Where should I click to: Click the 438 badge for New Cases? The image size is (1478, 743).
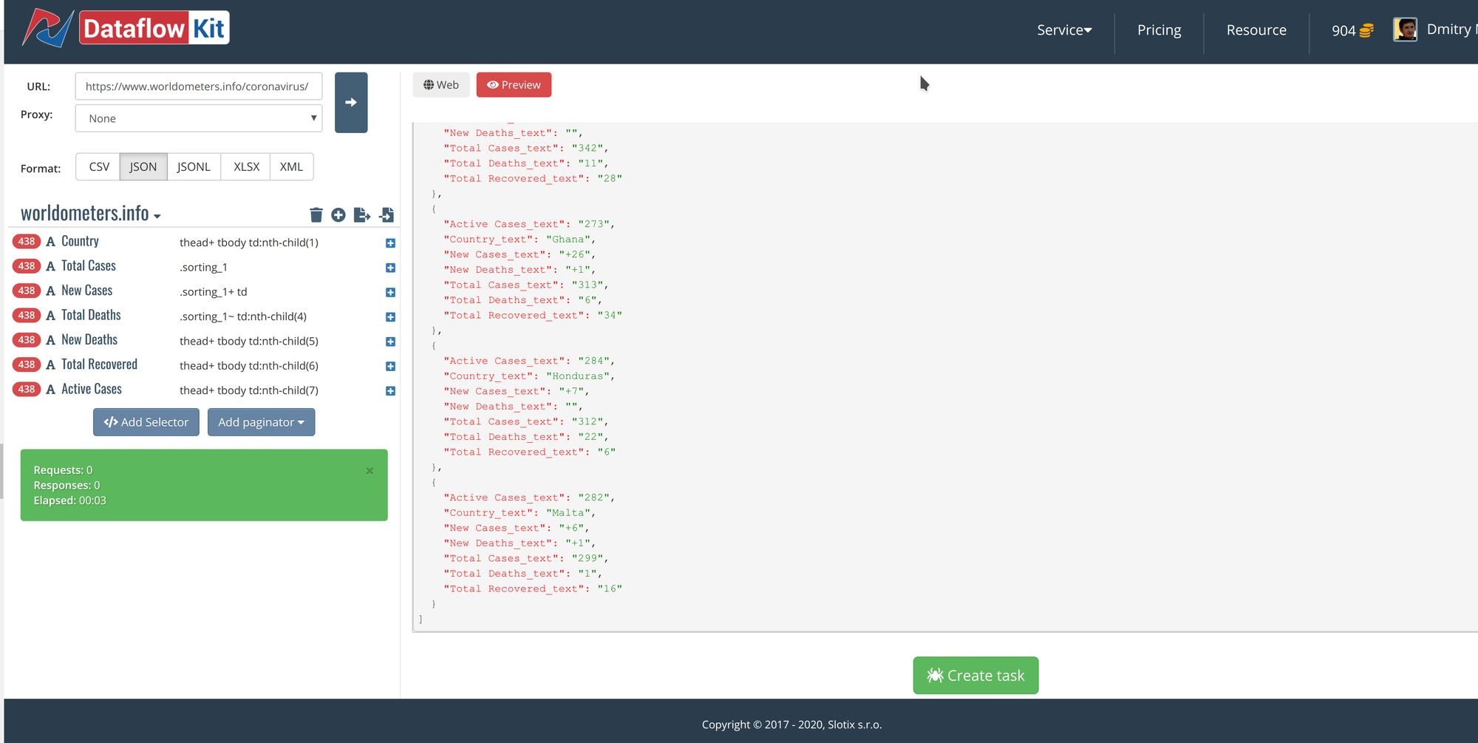click(27, 291)
